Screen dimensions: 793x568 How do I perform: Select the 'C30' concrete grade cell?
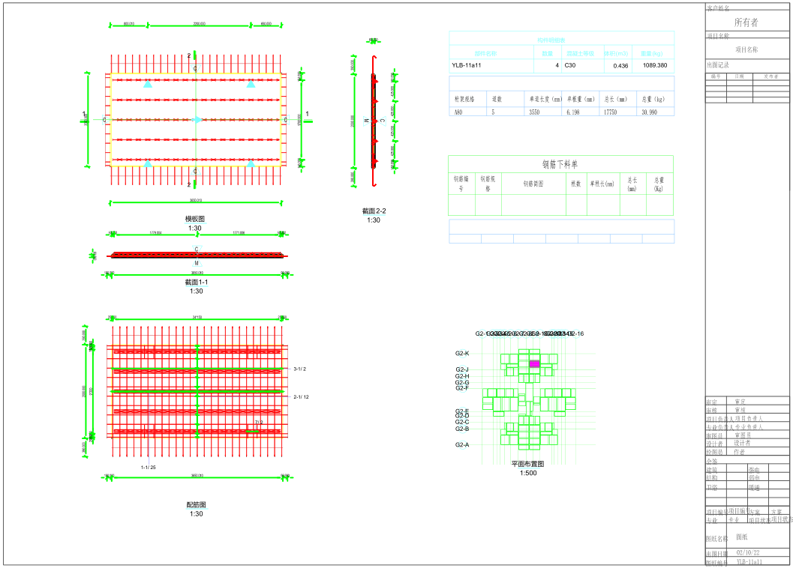point(570,65)
